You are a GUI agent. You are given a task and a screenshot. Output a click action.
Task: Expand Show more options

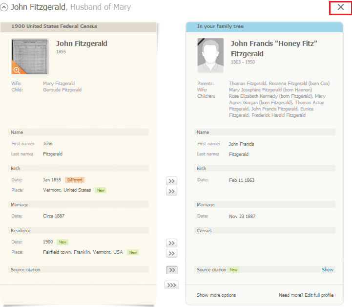pos(216,295)
